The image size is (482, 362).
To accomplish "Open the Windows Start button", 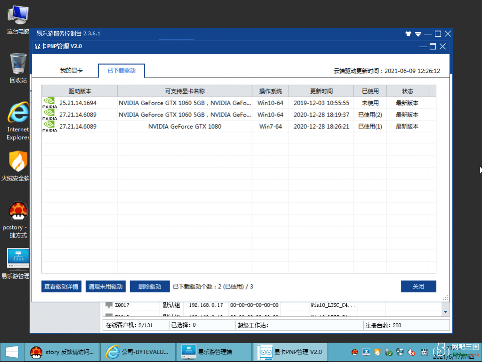I will [12, 352].
